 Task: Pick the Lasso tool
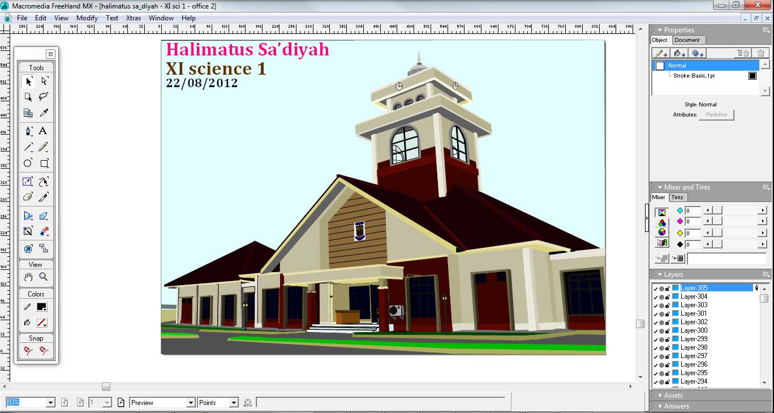(44, 97)
